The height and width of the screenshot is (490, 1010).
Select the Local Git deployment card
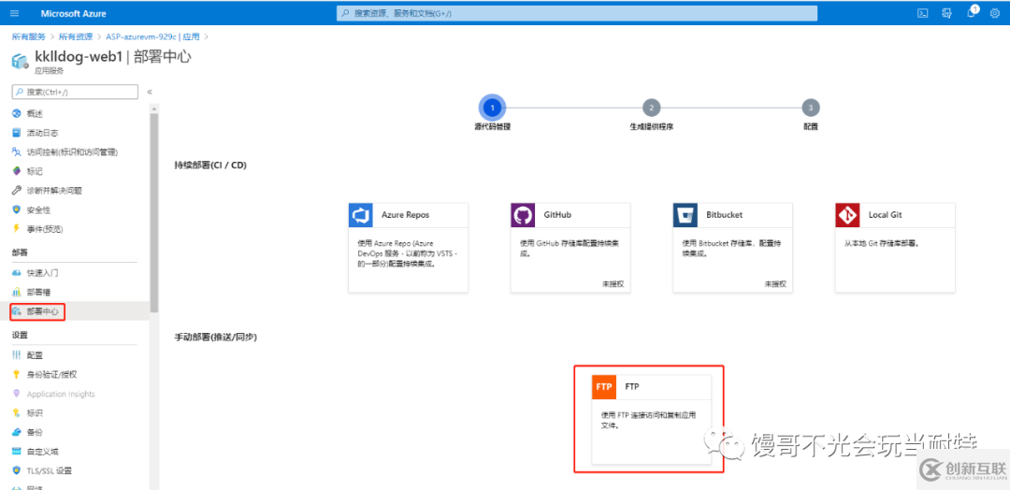click(895, 248)
